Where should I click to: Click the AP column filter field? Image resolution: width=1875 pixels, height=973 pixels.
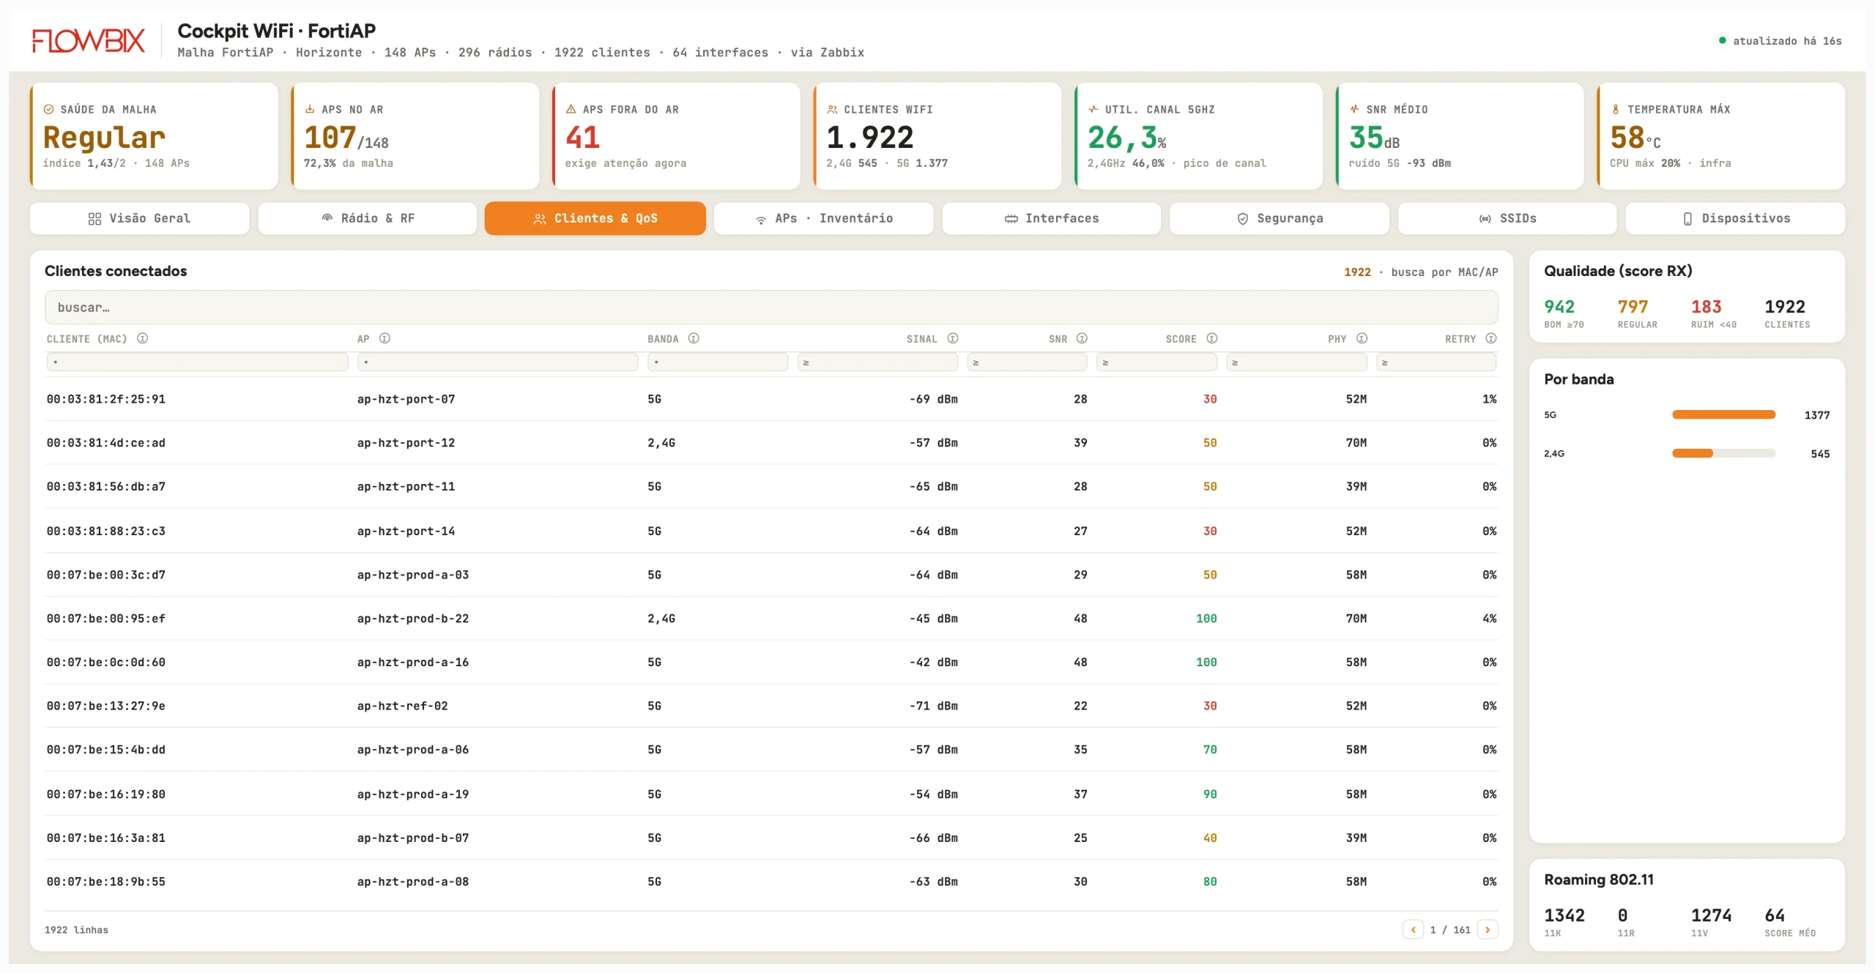(x=498, y=362)
